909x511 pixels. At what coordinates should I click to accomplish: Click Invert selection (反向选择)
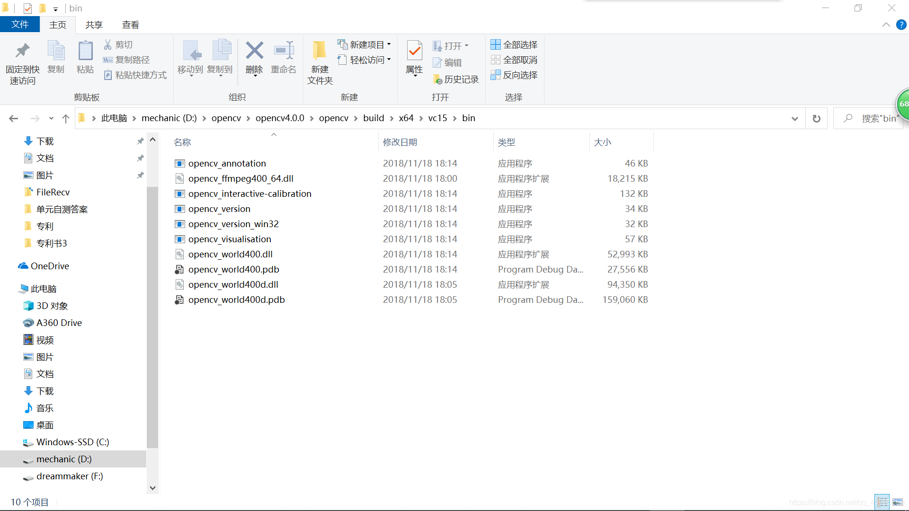pyautogui.click(x=514, y=75)
